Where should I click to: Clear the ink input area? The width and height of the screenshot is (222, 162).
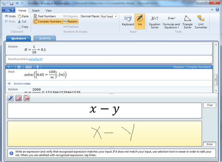click(x=210, y=105)
